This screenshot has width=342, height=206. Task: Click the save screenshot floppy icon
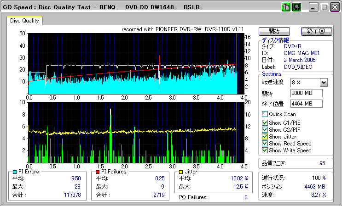pyautogui.click(x=296, y=8)
